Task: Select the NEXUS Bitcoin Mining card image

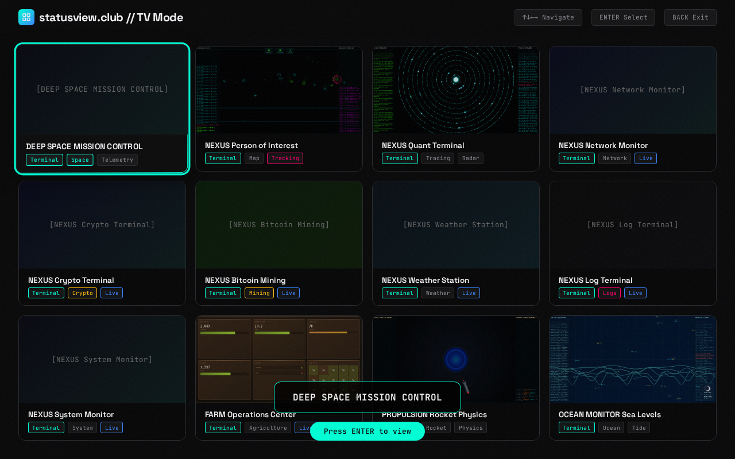Action: tap(279, 225)
